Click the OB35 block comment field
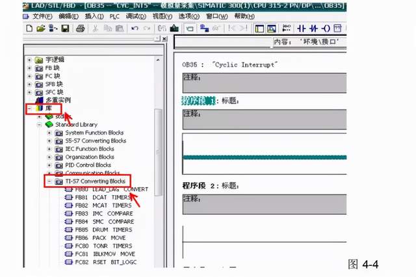 [x=265, y=83]
